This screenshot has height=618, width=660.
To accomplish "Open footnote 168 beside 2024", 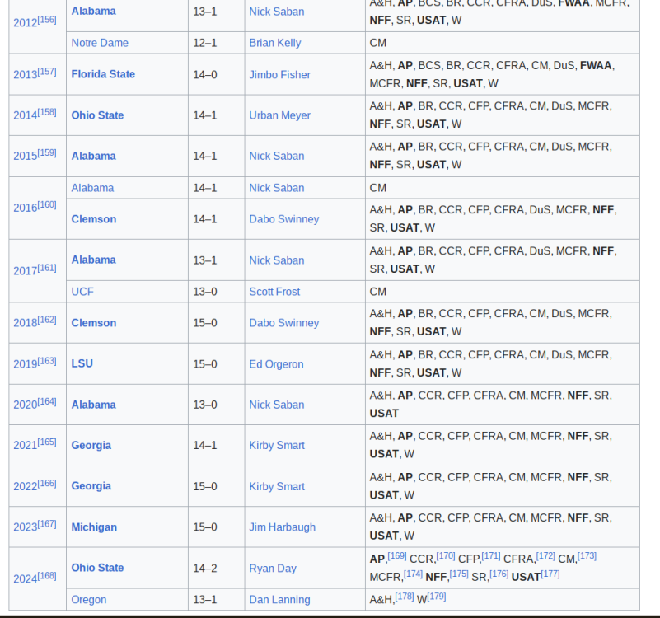I will 47,575.
